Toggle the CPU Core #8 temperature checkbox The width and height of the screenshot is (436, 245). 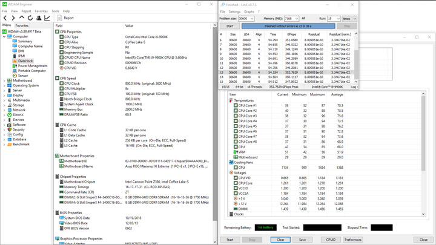(236, 142)
